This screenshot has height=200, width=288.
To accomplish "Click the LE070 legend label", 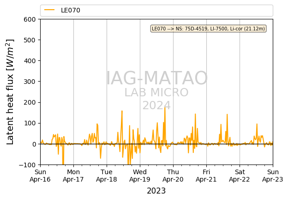I will click(71, 10).
